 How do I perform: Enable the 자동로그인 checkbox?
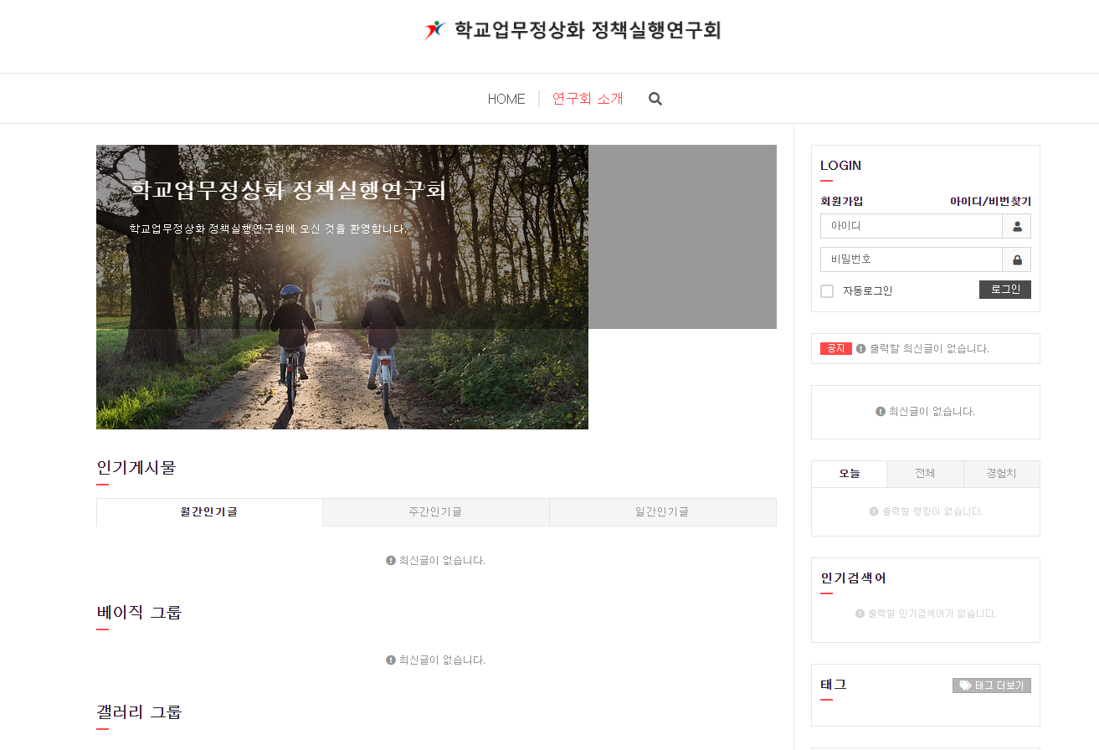[x=827, y=291]
